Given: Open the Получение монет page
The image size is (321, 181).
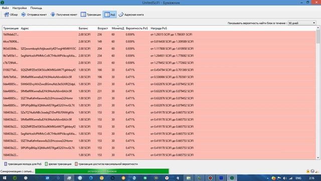Looking at the screenshot, I should pyautogui.click(x=64, y=15).
